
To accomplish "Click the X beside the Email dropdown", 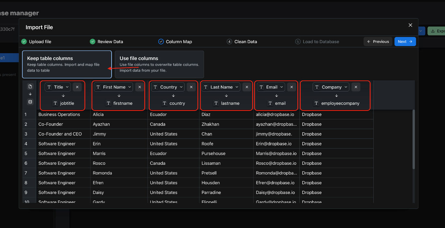I will [292, 87].
